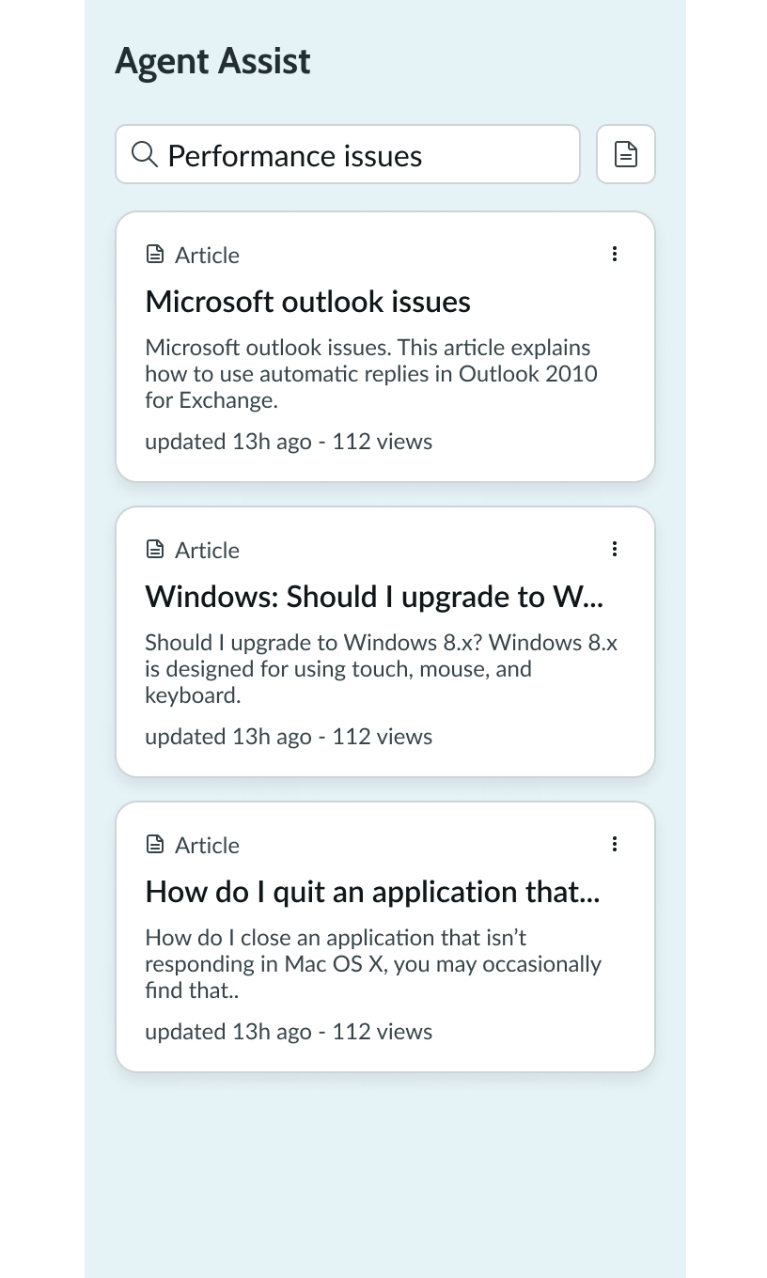Click updated 13h ago on quit application card
Screen dimensions: 767x1278
227,1032
